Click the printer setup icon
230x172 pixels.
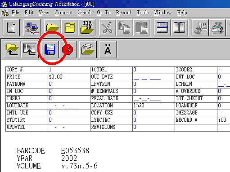[200, 27]
